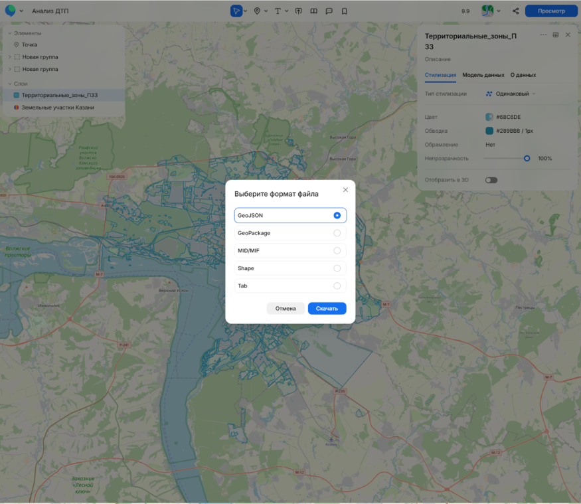This screenshot has width=581, height=504.
Task: Click the share icon next to Просмотр
Action: pyautogui.click(x=515, y=11)
